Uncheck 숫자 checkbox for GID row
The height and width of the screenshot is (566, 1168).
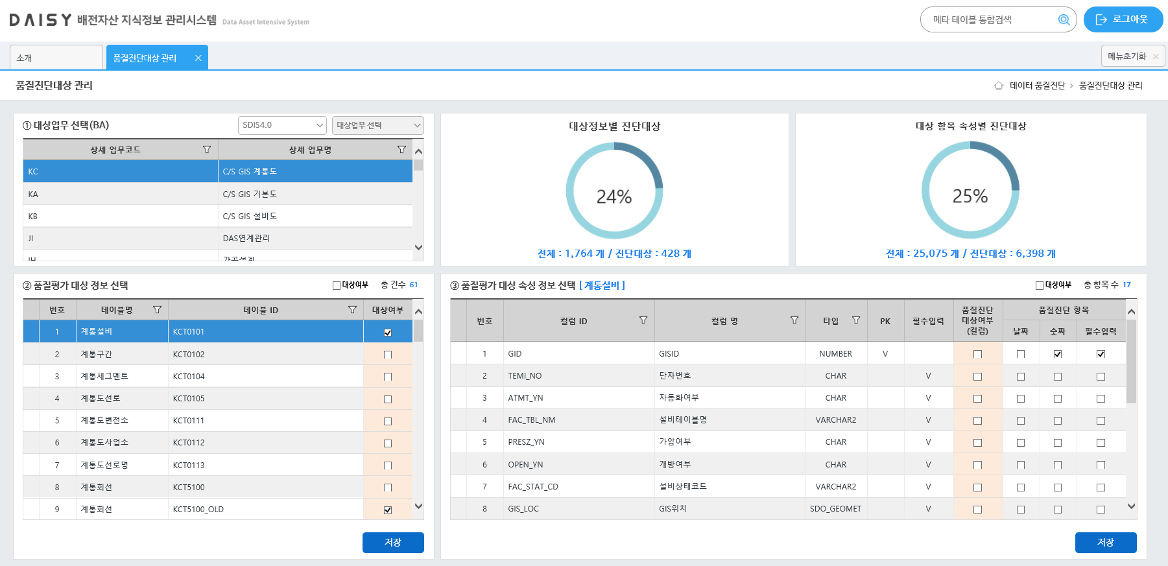1058,354
